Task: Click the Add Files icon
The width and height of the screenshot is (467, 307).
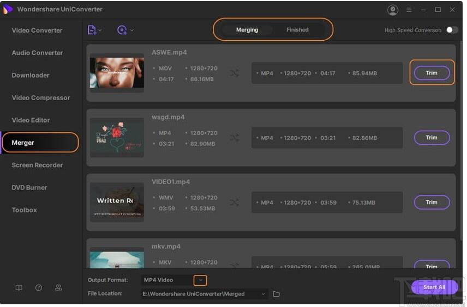Action: (x=92, y=30)
